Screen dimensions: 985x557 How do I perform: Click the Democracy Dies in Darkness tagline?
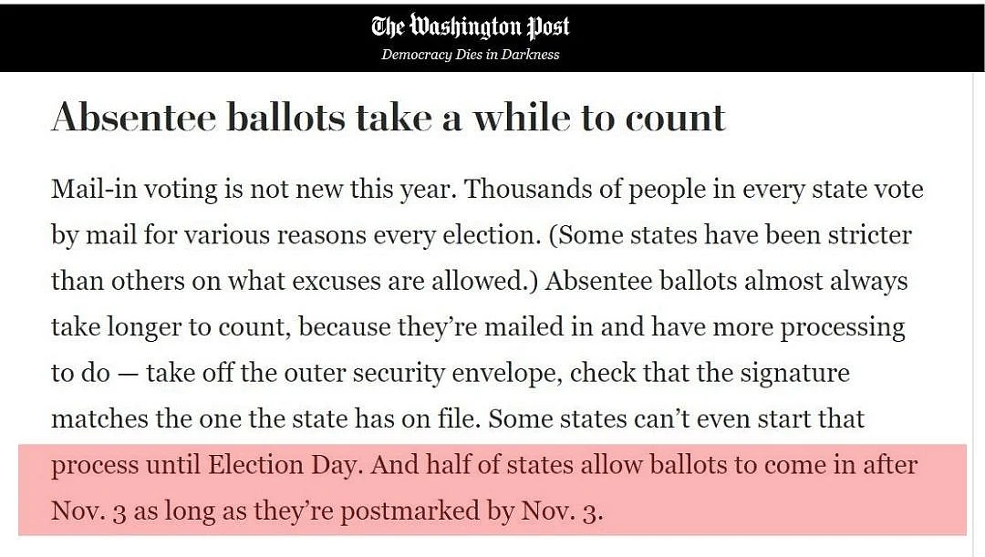coord(470,55)
